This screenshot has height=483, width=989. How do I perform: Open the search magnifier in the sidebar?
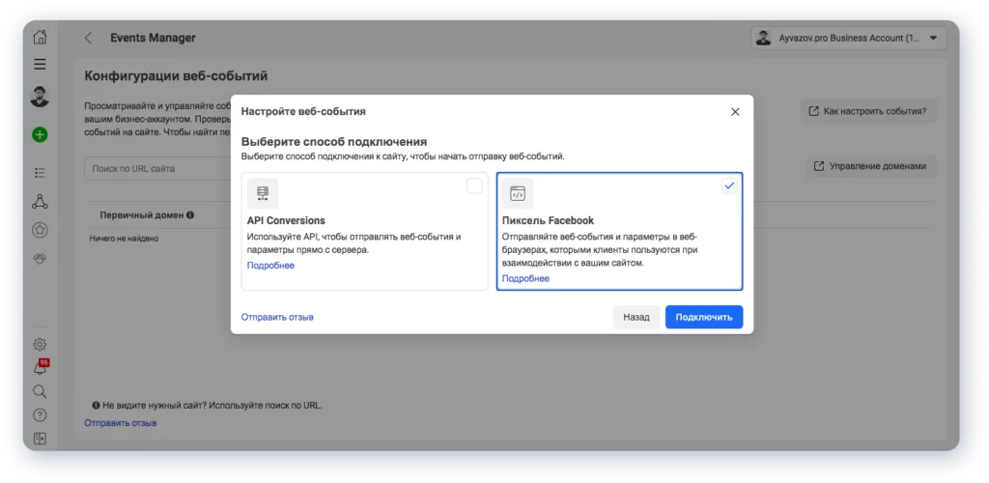pyautogui.click(x=40, y=391)
